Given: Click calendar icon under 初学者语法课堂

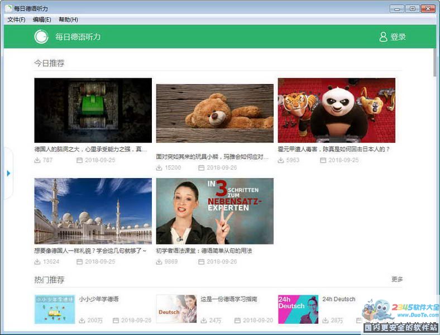Looking at the screenshot, I should pyautogui.click(x=202, y=262).
